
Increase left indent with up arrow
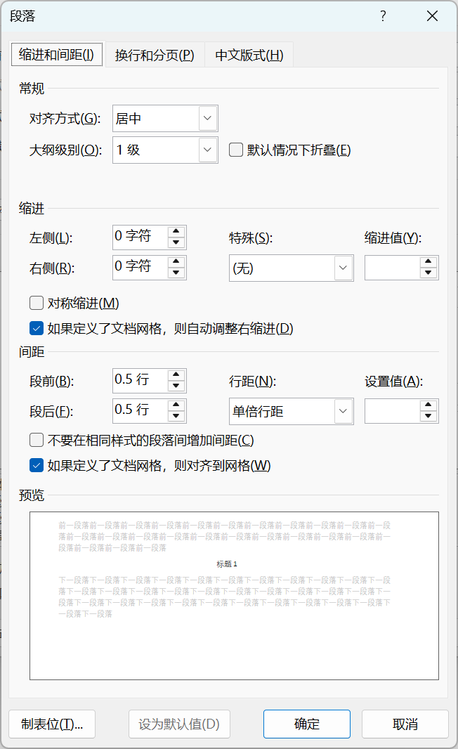(177, 231)
